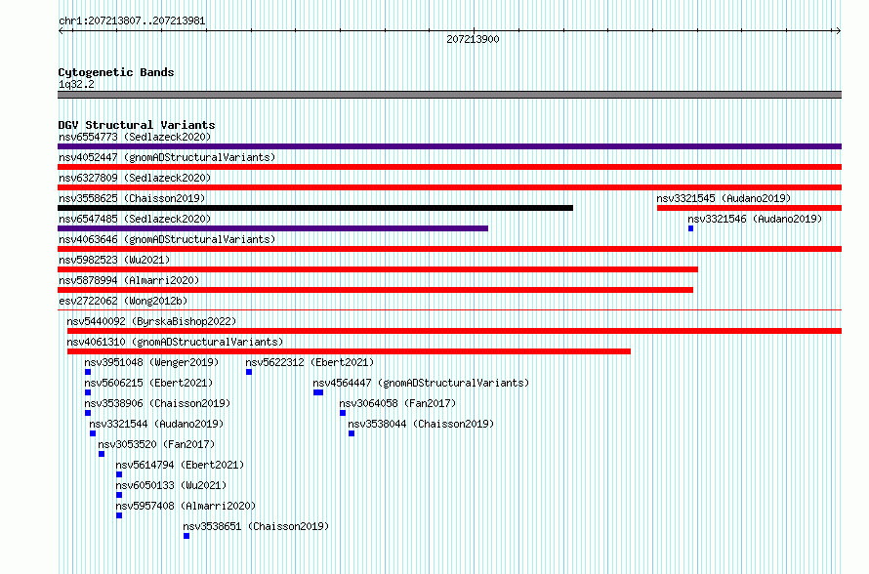Click blue marker under nsv5614794
Screen dimensions: 869x574
pyautogui.click(x=119, y=474)
